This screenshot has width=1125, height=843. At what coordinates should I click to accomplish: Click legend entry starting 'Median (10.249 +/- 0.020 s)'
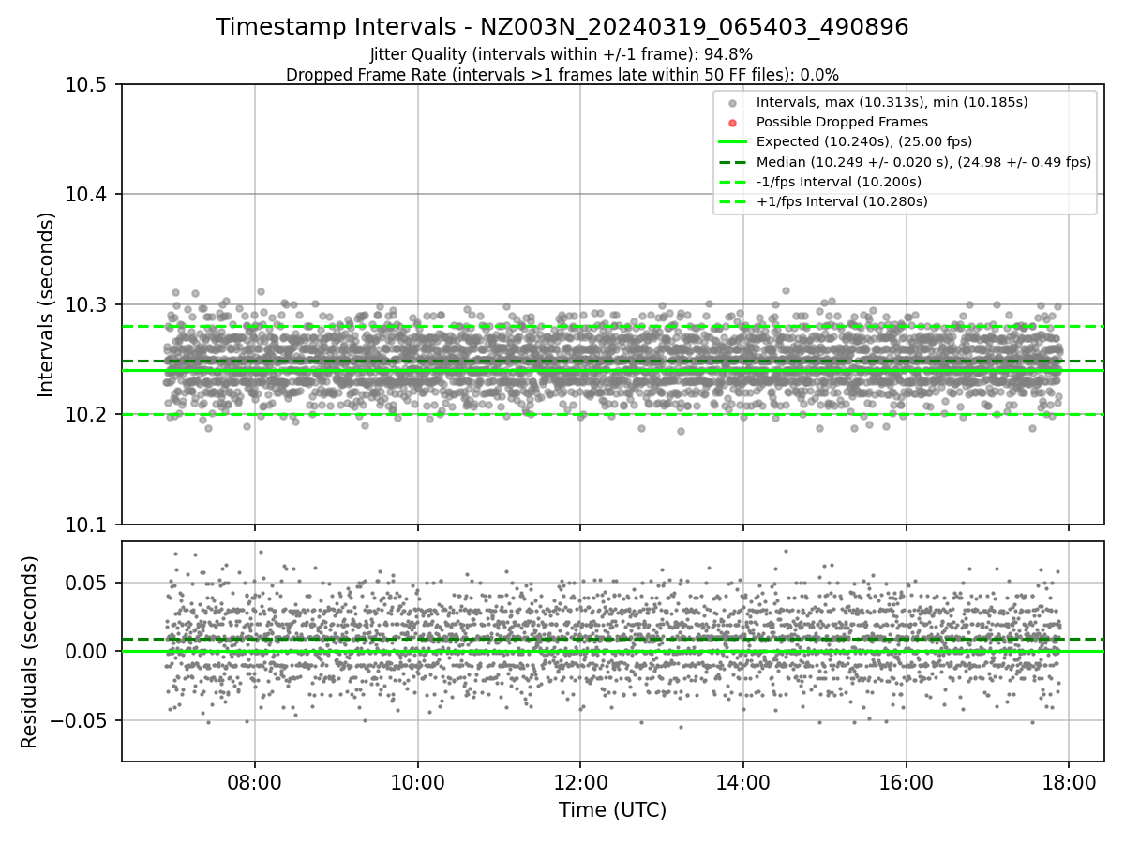pyautogui.click(x=923, y=162)
